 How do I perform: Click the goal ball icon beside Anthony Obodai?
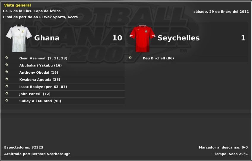(7, 72)
